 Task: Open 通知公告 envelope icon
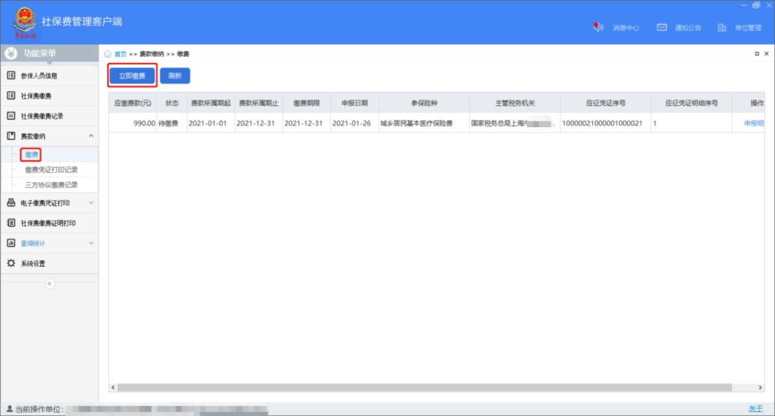click(x=662, y=27)
